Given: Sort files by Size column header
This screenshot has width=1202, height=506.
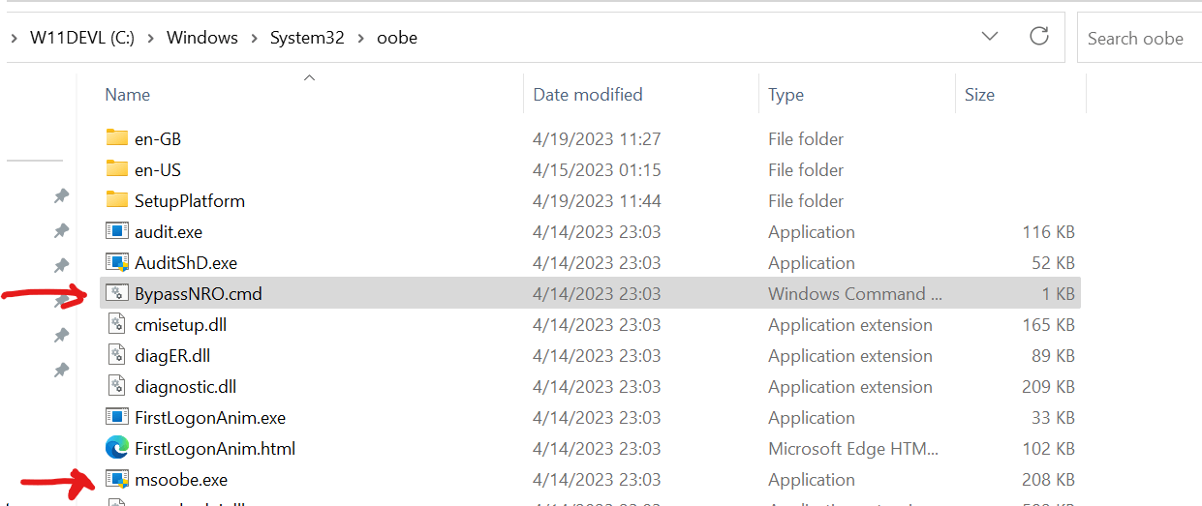Looking at the screenshot, I should pos(979,94).
